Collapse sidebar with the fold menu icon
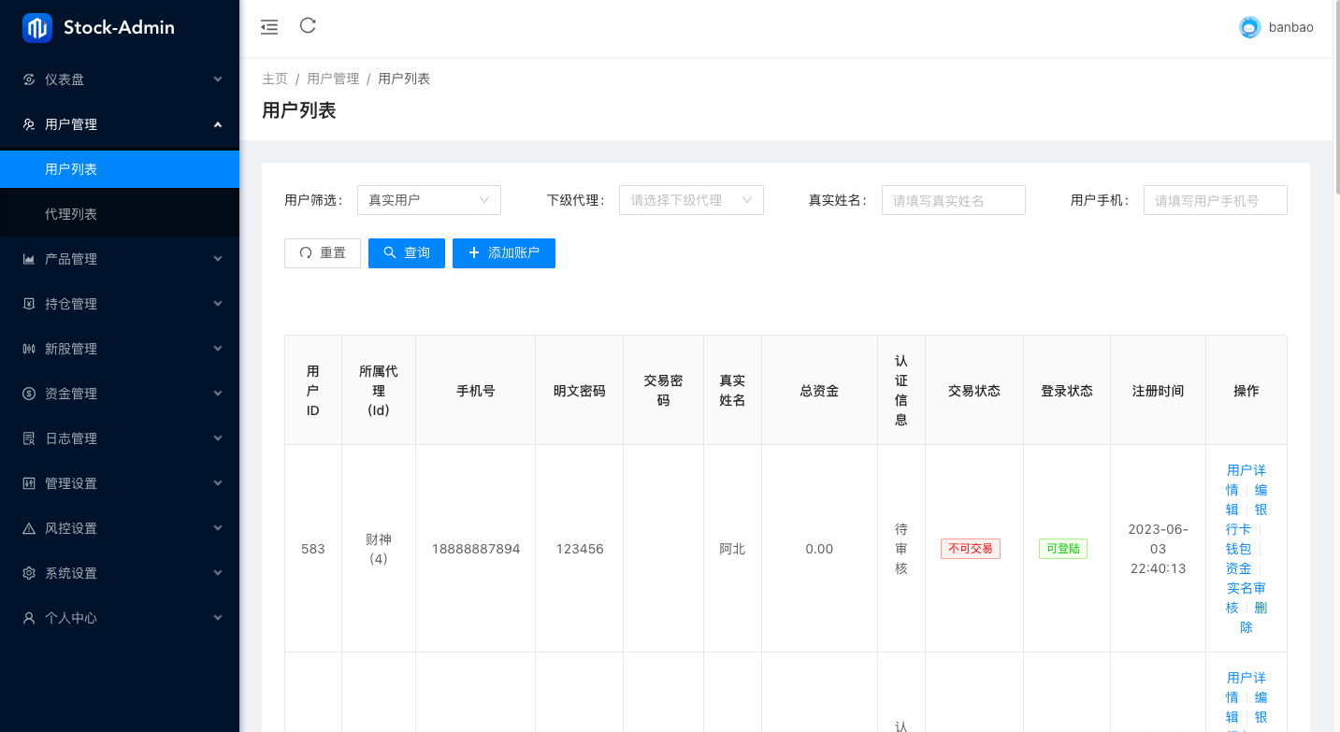Viewport: 1340px width, 732px height. click(269, 27)
